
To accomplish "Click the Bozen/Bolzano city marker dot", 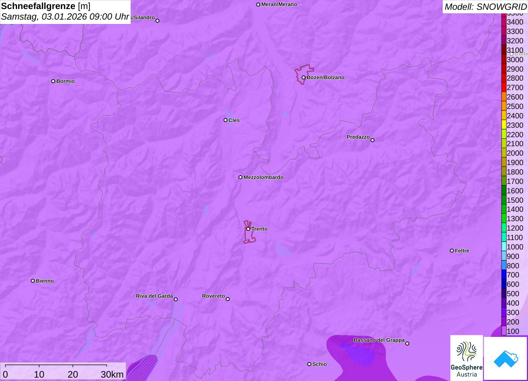I will [x=303, y=78].
